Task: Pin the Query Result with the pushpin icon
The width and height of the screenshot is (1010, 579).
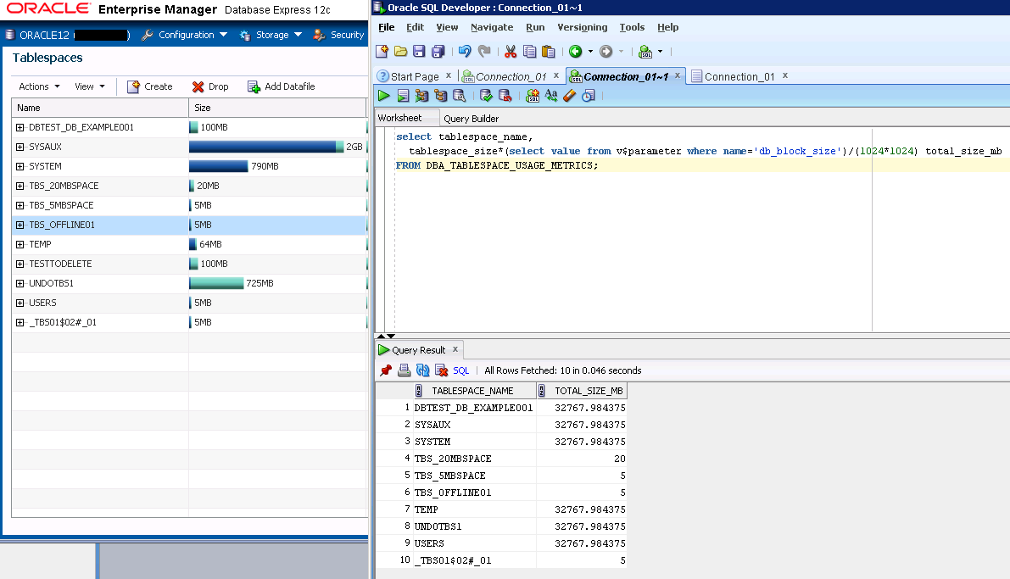Action: (386, 370)
